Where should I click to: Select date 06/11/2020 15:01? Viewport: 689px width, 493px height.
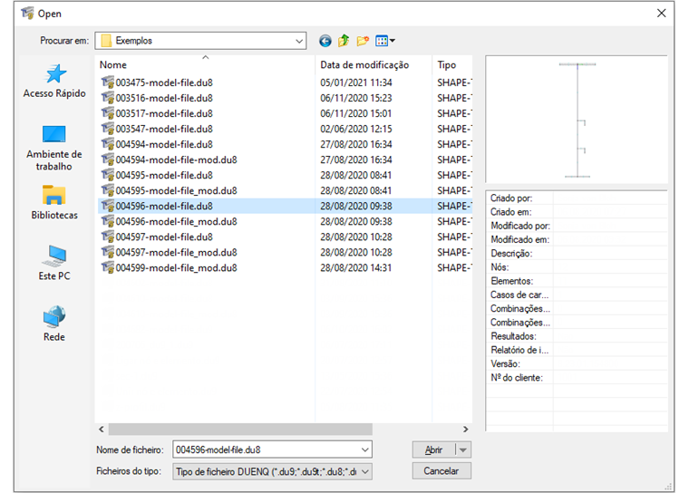pos(356,113)
